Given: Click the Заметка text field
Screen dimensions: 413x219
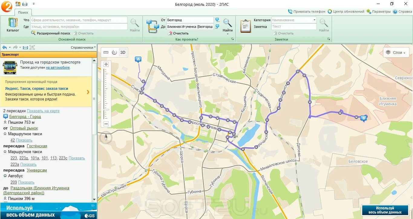Looking at the screenshot, I should pos(294,27).
